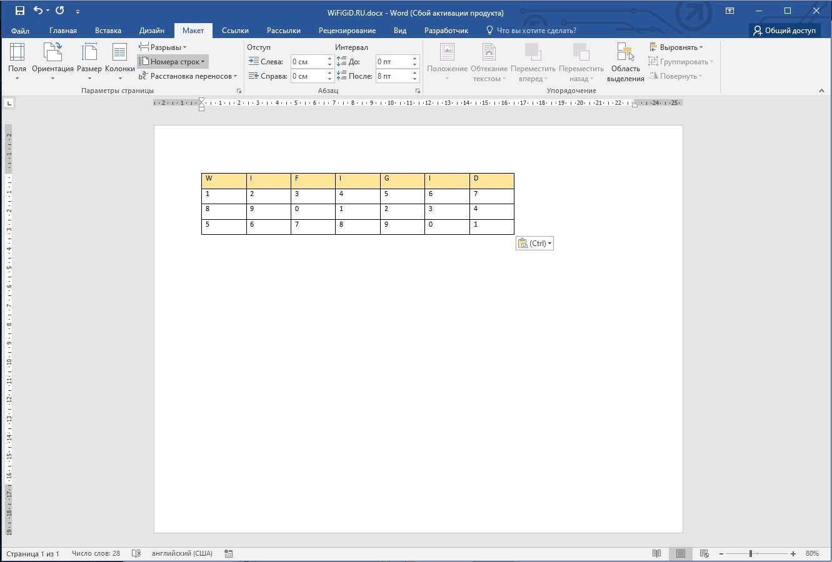The width and height of the screenshot is (832, 562).
Task: Decrease the Справа indent with down arrow
Action: pyautogui.click(x=330, y=79)
